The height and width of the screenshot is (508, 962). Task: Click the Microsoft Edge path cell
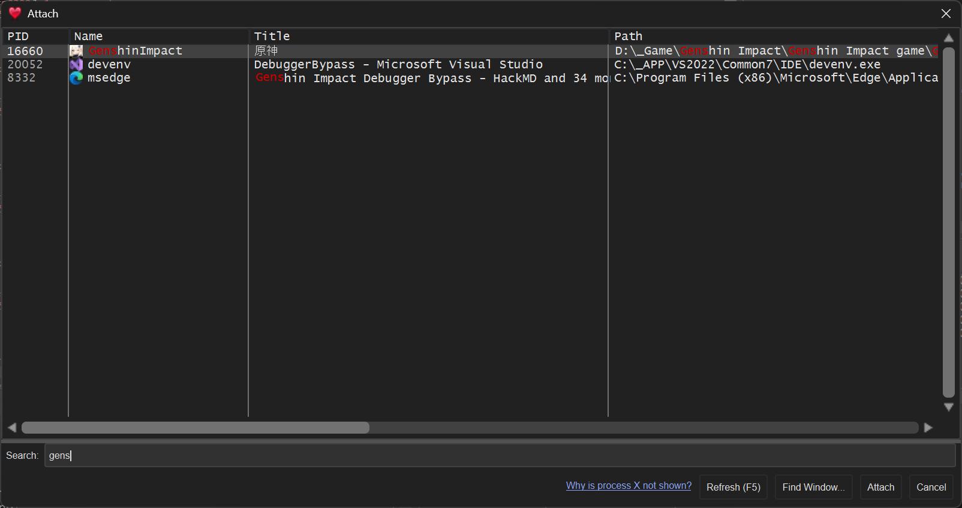776,78
